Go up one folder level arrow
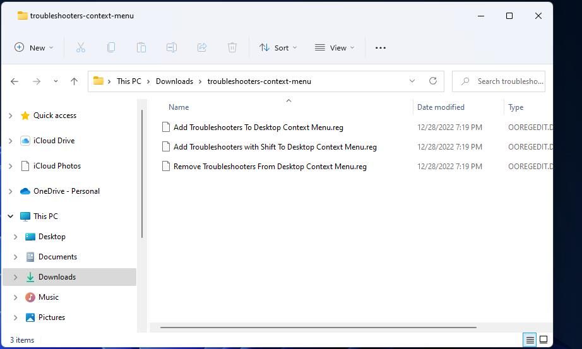The width and height of the screenshot is (582, 349). click(74, 81)
